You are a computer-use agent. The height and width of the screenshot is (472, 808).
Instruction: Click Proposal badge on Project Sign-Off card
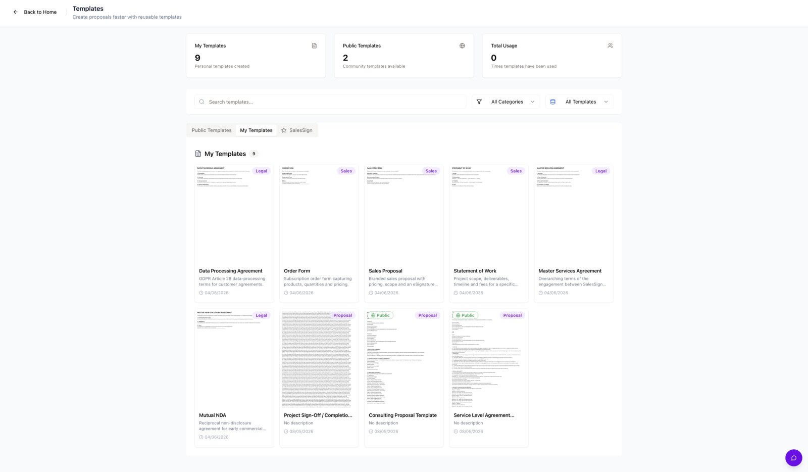click(x=342, y=315)
